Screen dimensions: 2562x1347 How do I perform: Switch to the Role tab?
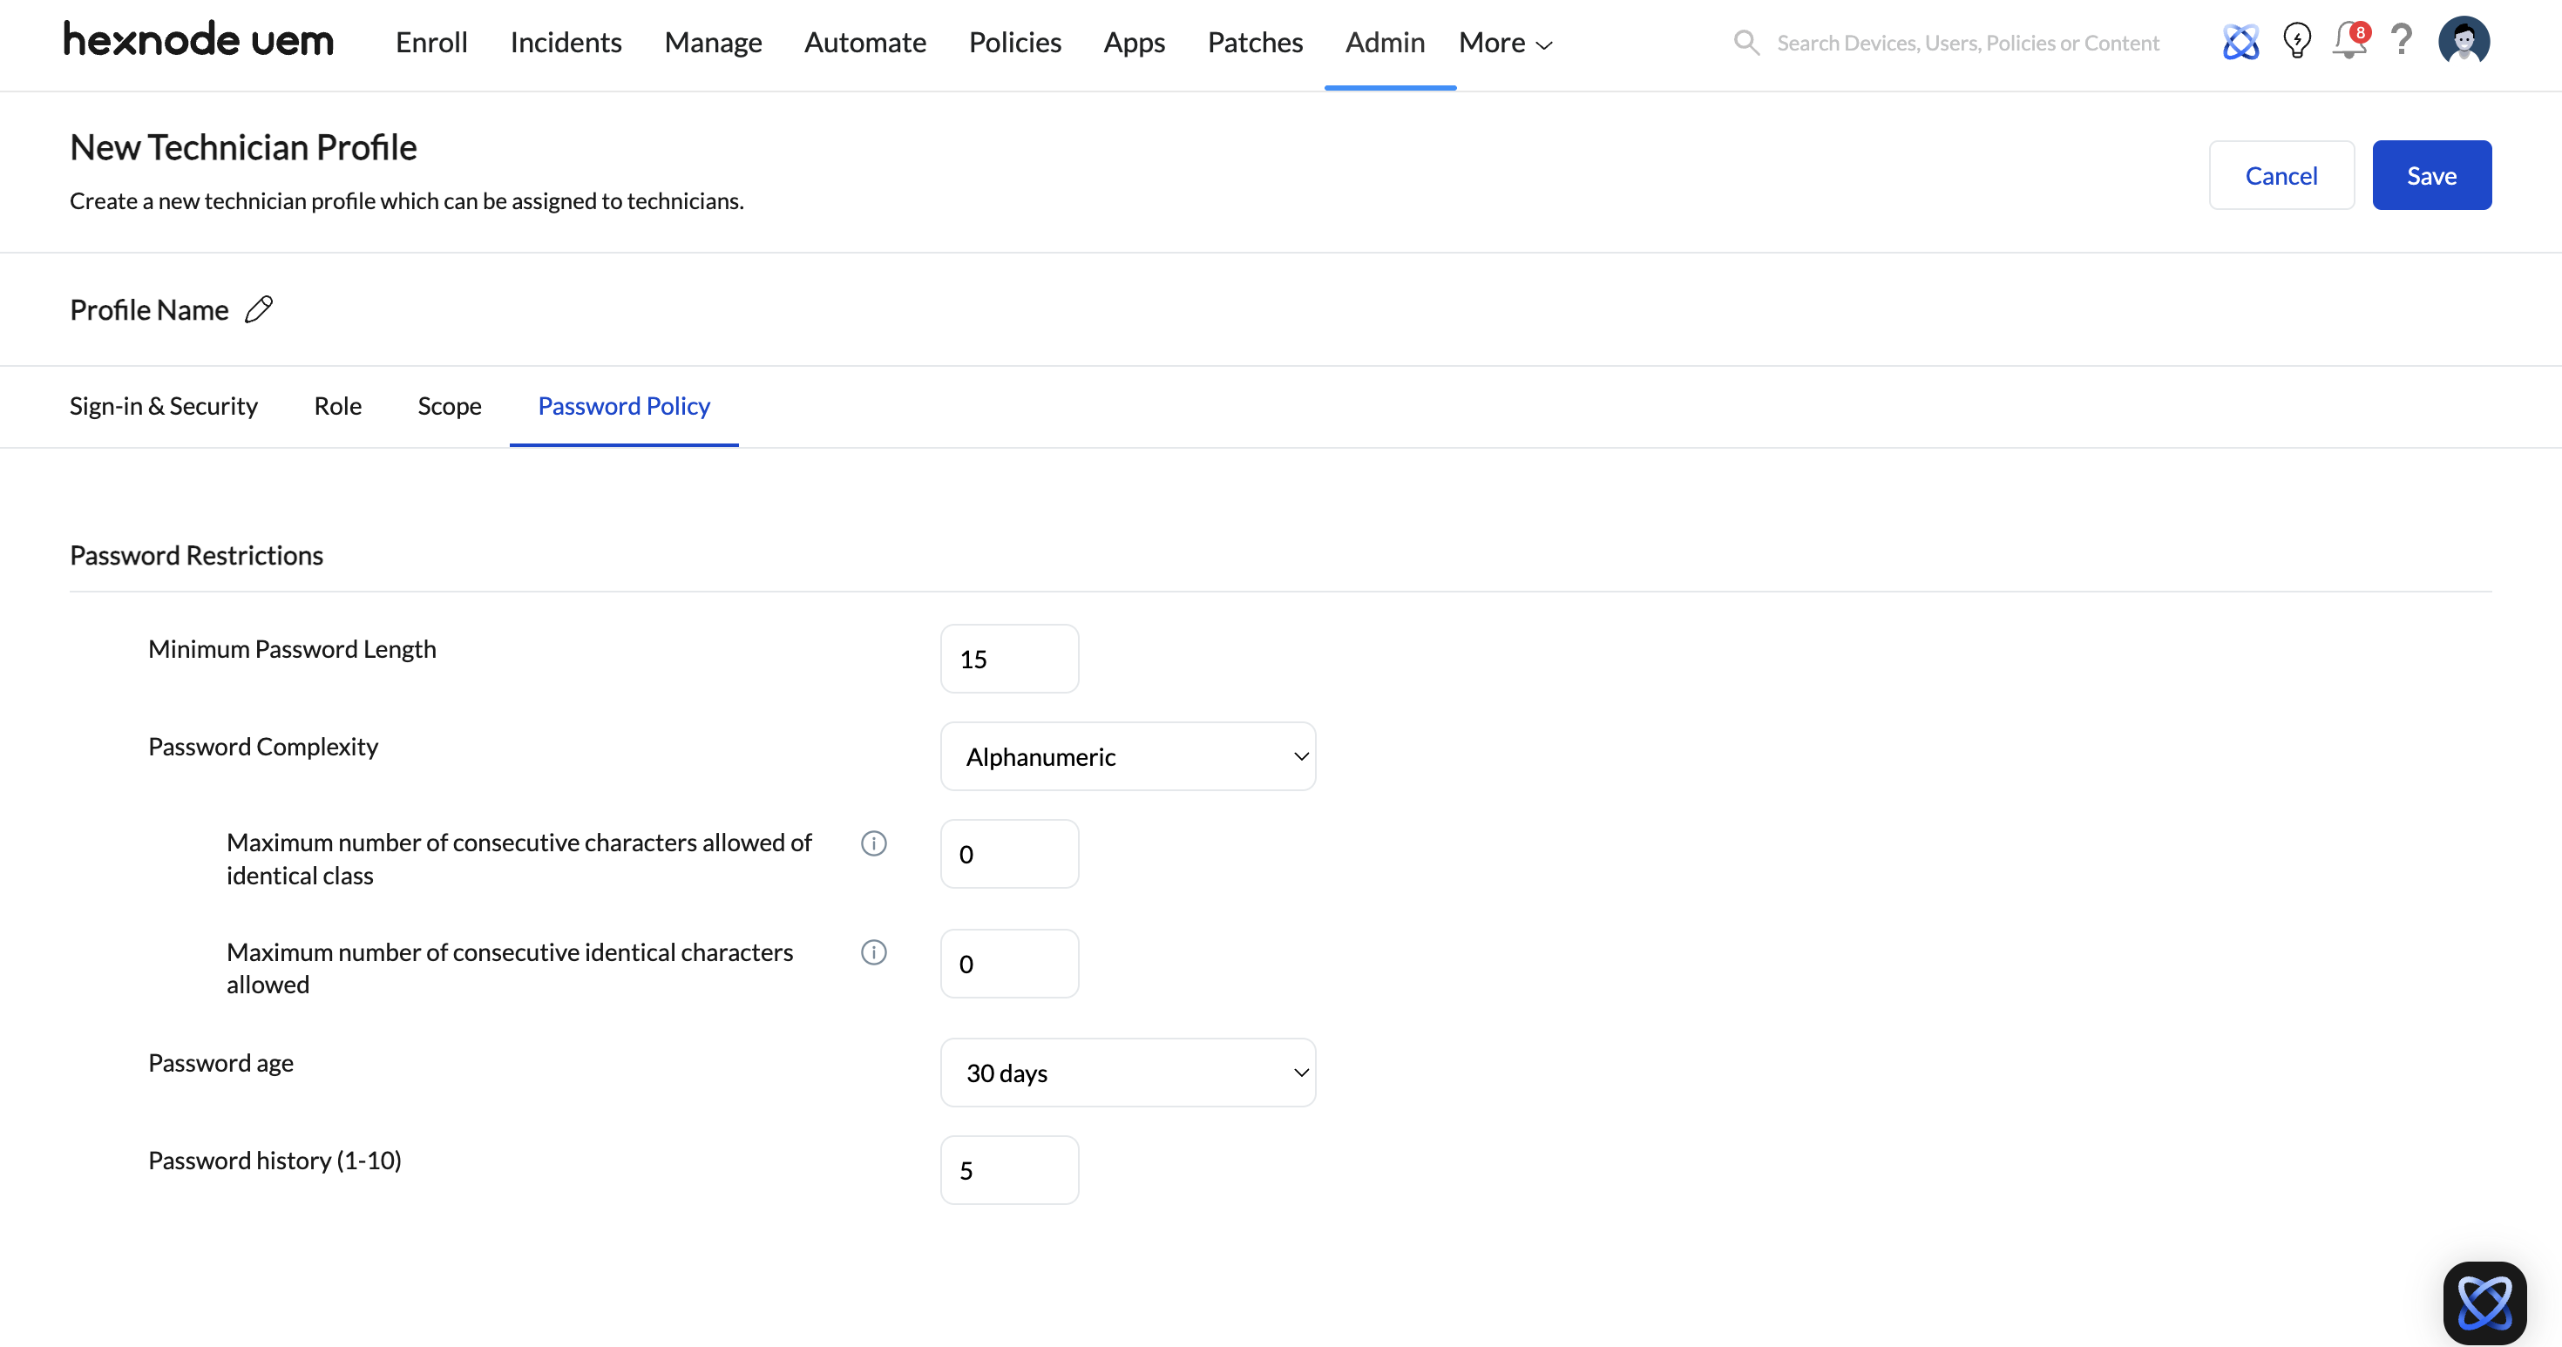(x=338, y=406)
